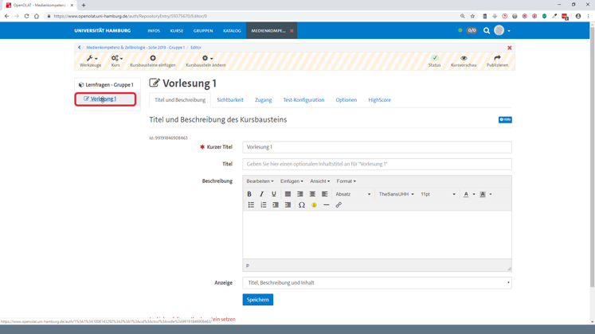595x334 pixels.
Task: Open the font size 11pt dropdown
Action: (438, 194)
